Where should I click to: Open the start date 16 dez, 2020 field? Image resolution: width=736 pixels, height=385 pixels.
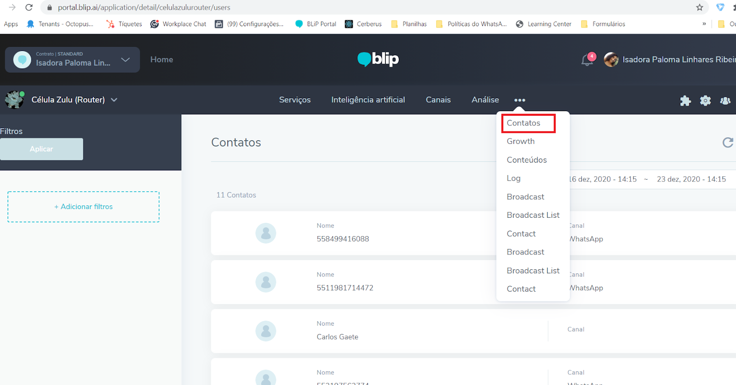(x=603, y=179)
